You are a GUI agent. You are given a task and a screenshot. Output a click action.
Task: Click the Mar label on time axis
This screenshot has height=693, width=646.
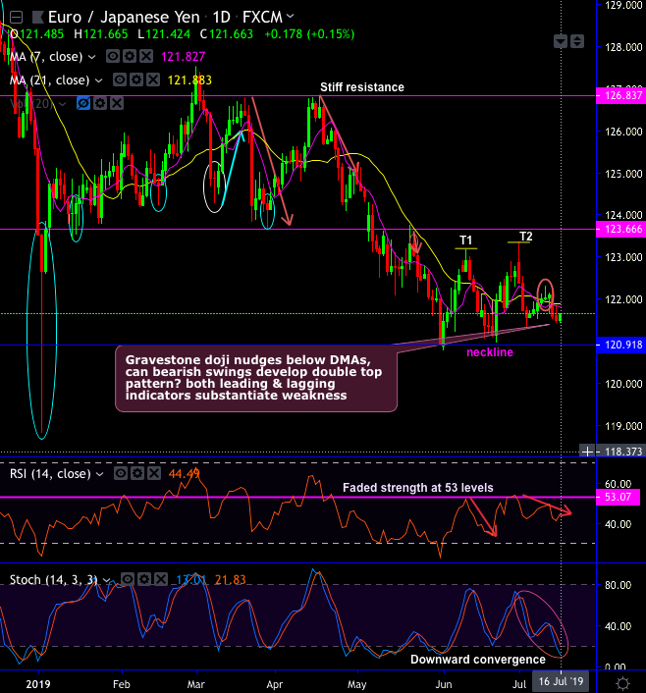196,684
